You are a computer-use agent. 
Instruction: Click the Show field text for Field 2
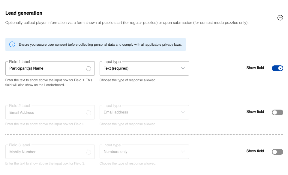tap(255, 112)
